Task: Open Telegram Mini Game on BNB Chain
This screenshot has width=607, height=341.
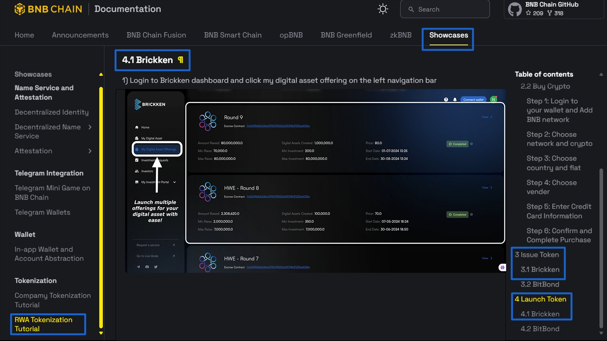Action: (52, 192)
